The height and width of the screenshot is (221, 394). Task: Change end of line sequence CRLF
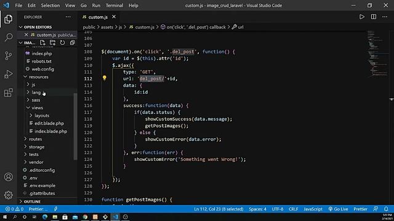(293, 209)
